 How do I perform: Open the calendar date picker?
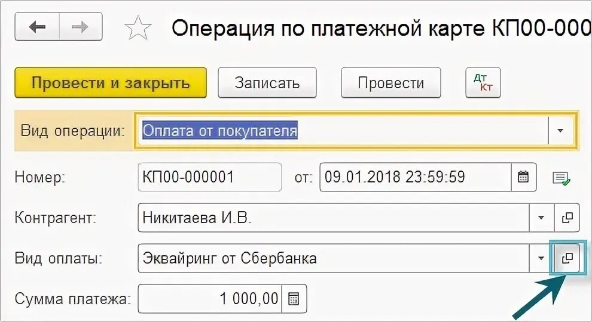point(523,177)
